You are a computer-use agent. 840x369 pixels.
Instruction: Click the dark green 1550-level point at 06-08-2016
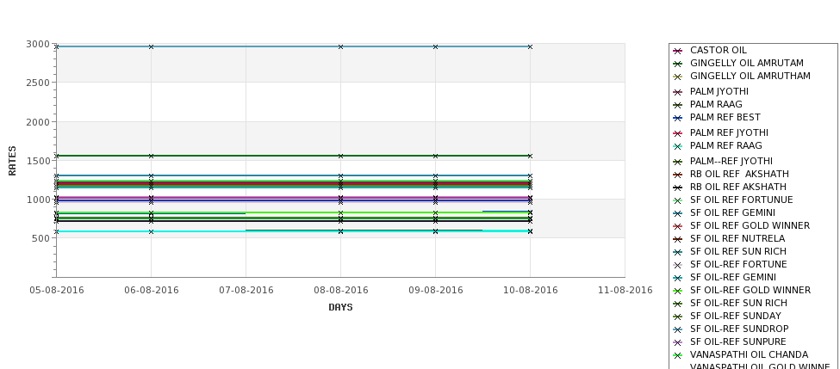tap(151, 157)
